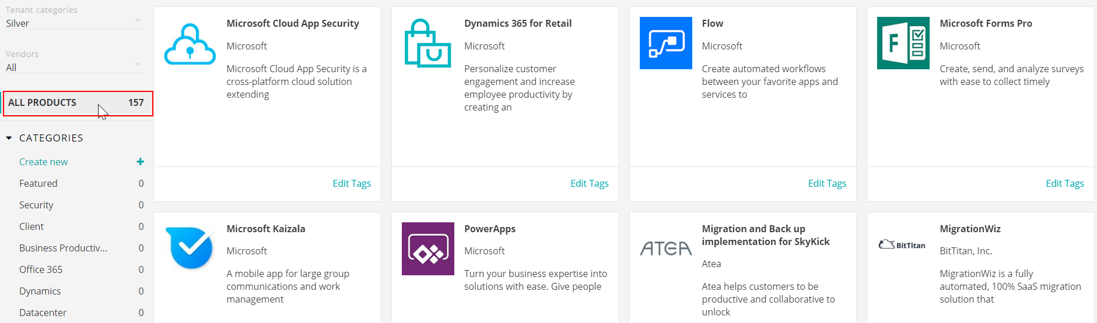Open the Vendors dropdown showing All
Viewport: 1097px width, 323px height.
(73, 68)
